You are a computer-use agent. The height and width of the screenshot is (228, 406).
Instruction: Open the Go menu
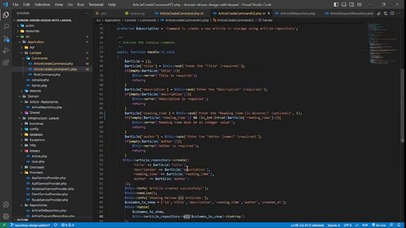[x=70, y=4]
